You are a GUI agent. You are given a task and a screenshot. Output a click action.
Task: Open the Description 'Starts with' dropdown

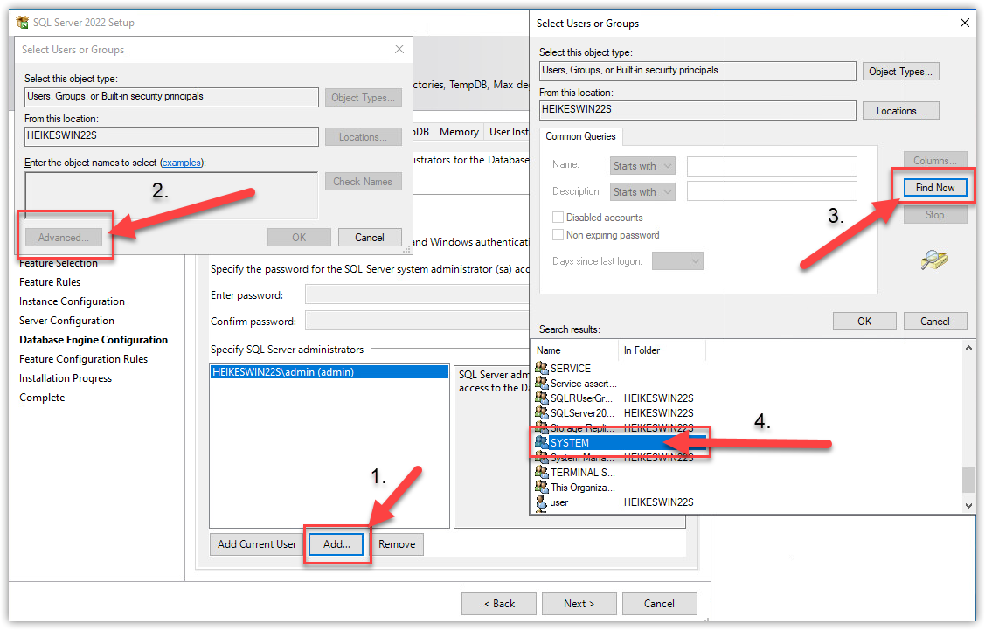[642, 192]
